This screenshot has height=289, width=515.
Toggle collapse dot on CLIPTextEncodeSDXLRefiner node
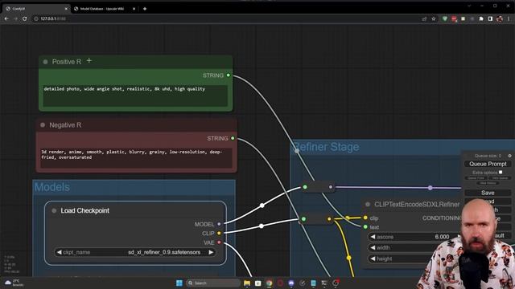tap(368, 205)
